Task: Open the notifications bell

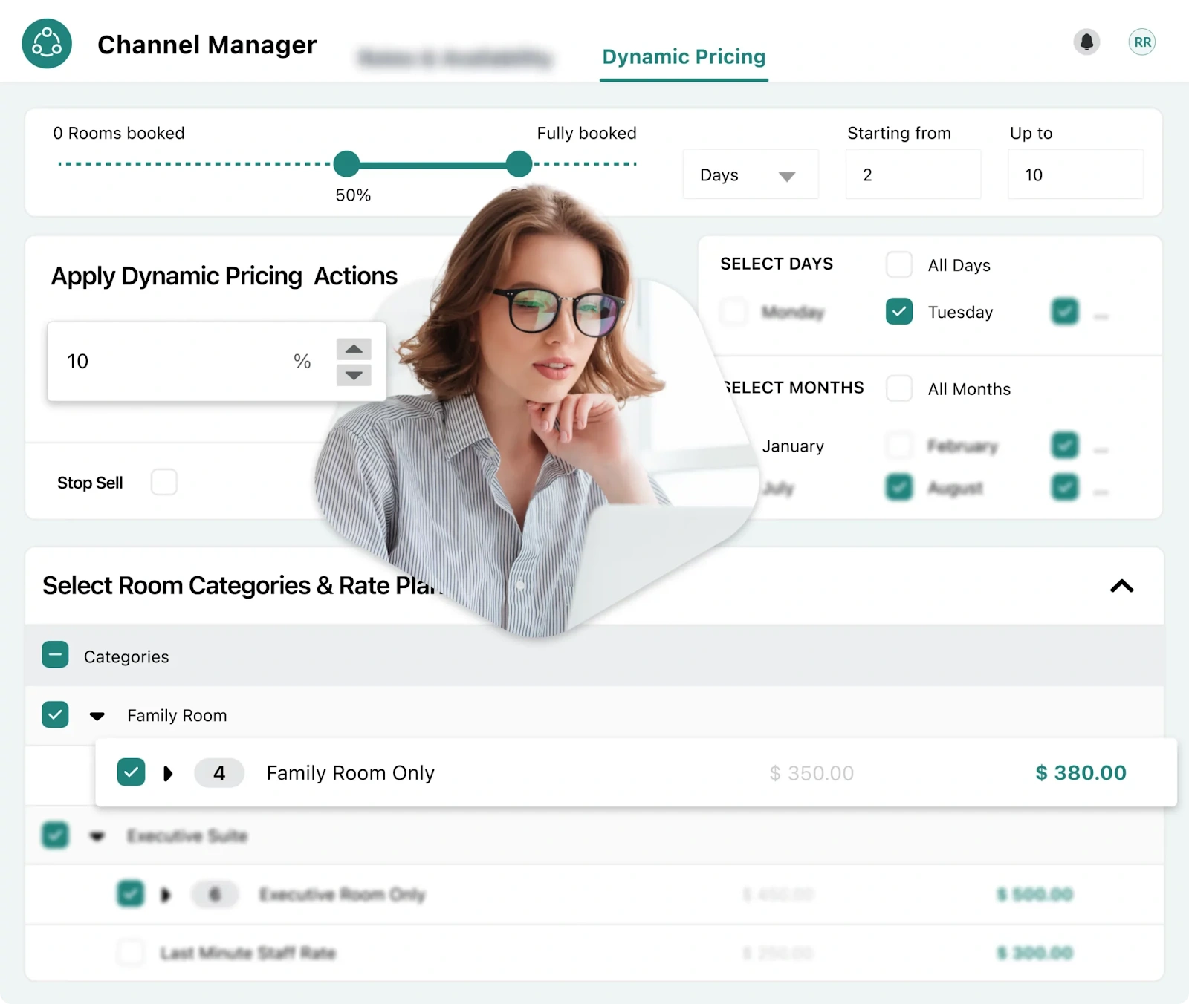Action: coord(1086,42)
